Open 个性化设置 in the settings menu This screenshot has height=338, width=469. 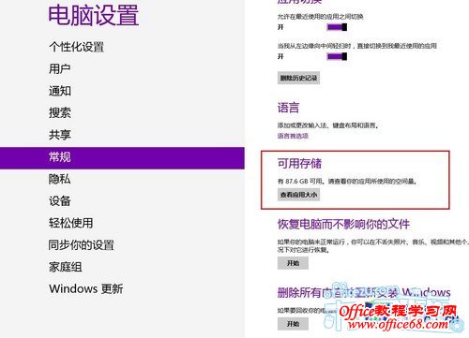click(x=76, y=47)
